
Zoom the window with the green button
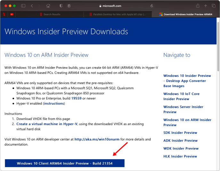14,6
